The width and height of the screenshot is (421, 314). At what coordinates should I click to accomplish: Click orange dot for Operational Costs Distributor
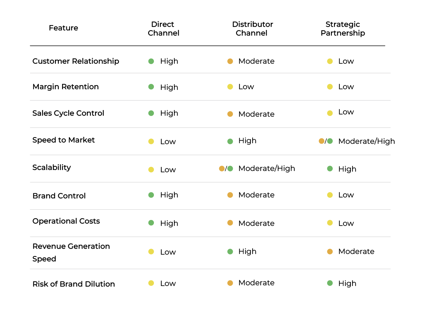point(230,223)
